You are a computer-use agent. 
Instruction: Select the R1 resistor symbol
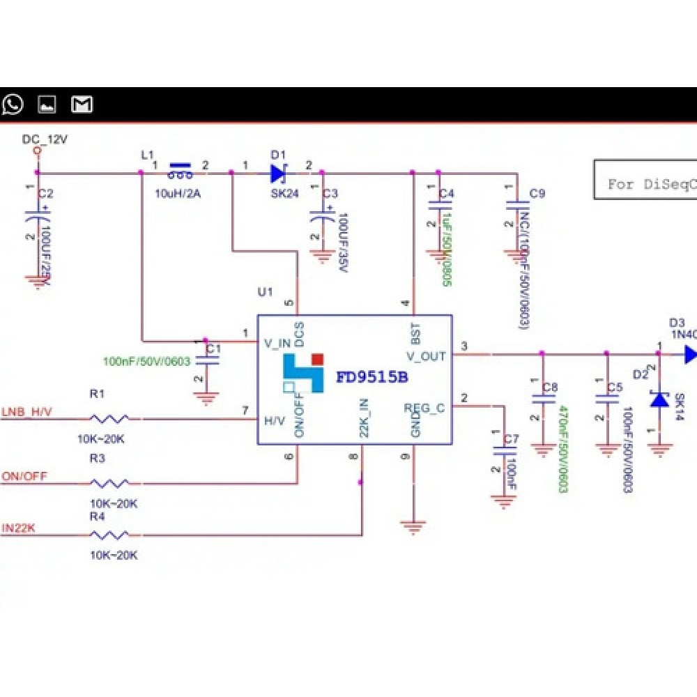coord(109,419)
